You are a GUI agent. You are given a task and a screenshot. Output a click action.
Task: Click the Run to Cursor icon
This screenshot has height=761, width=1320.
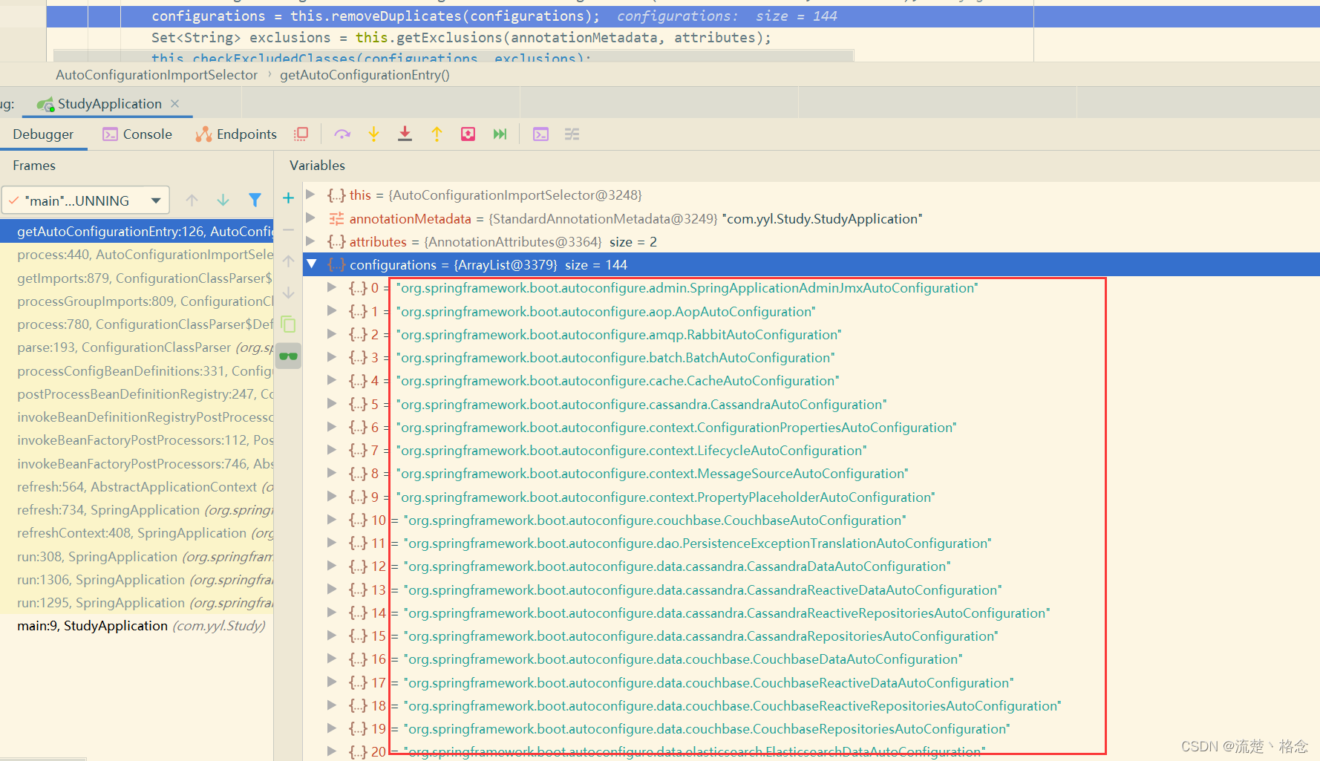(500, 134)
